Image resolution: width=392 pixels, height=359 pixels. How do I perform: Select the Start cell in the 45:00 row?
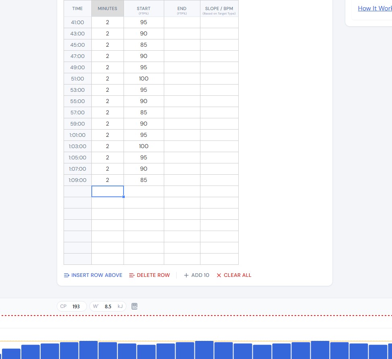click(x=144, y=45)
